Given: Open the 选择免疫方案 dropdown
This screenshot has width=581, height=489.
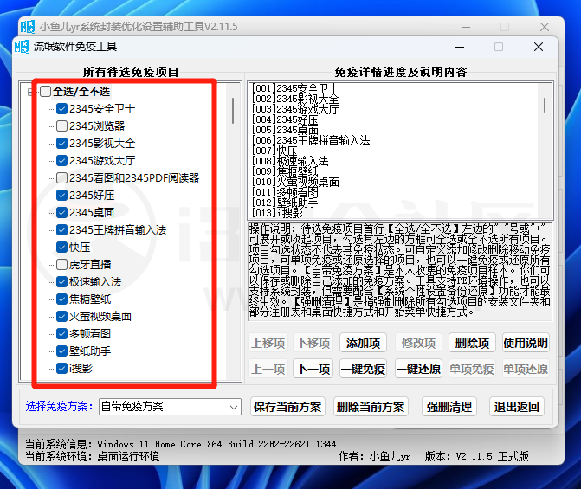Looking at the screenshot, I should click(x=170, y=407).
